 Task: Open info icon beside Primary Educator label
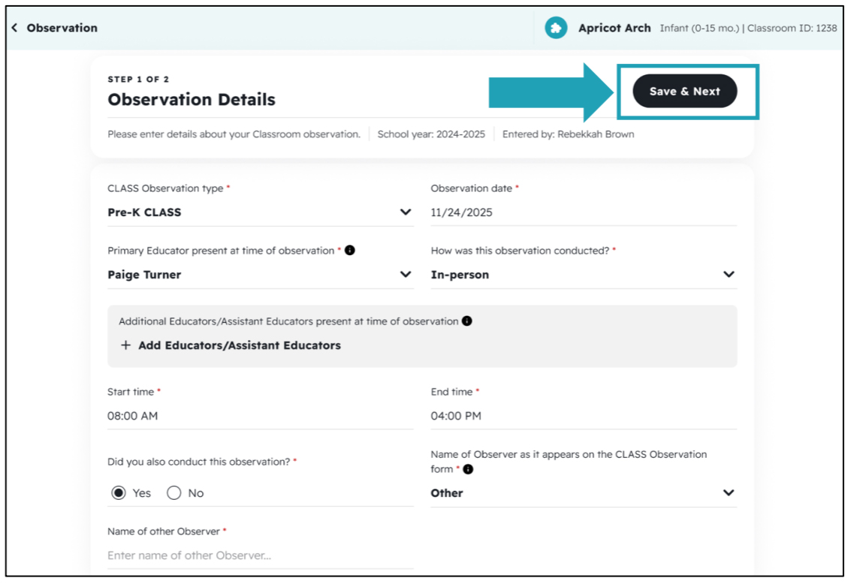(x=350, y=250)
